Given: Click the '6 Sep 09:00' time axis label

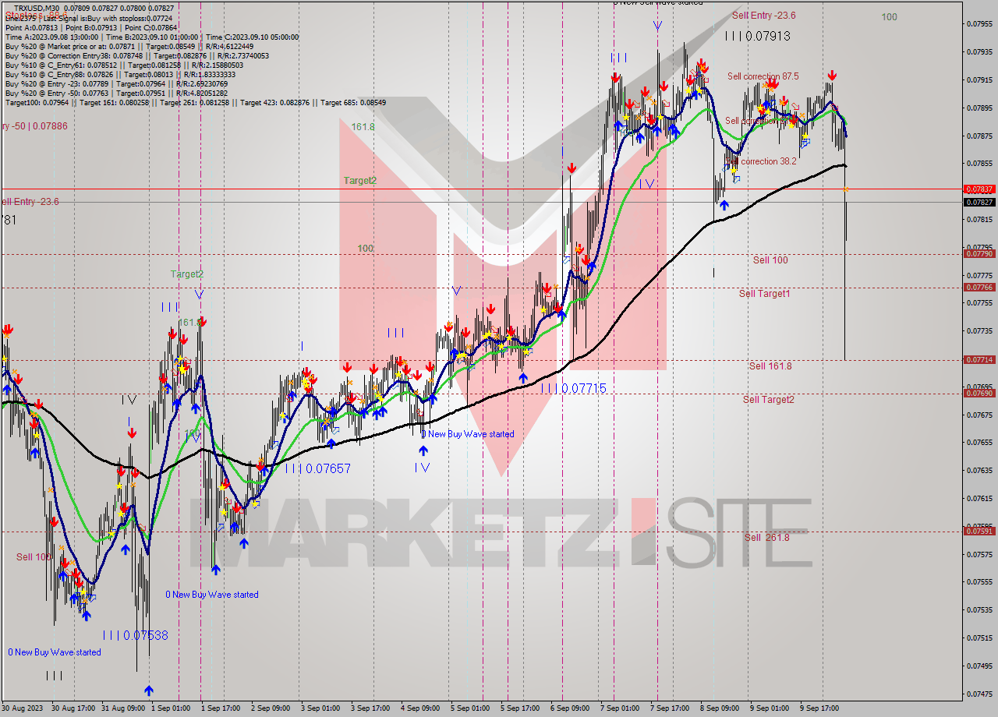Looking at the screenshot, I should point(570,708).
